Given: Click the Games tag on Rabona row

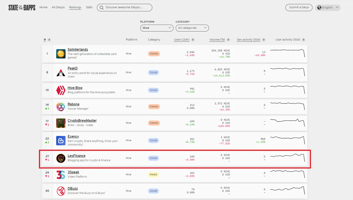Looking at the screenshot, I should pyautogui.click(x=154, y=106).
